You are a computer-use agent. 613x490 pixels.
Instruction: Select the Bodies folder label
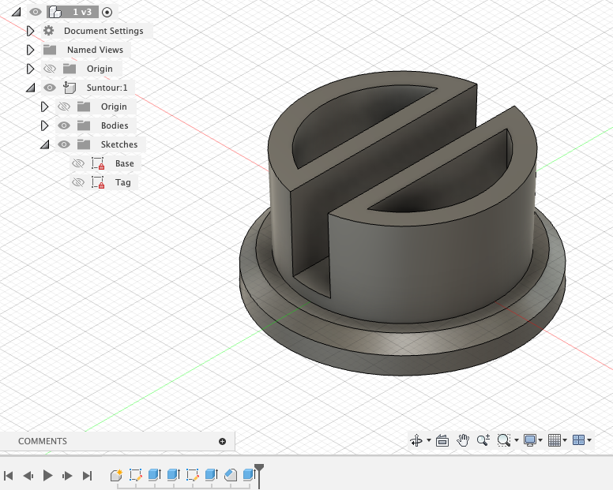click(115, 125)
